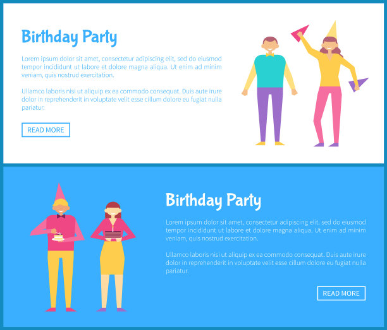This screenshot has height=330, width=387.
Task: Click the blue Birthday Party heading
Action: pos(69,37)
